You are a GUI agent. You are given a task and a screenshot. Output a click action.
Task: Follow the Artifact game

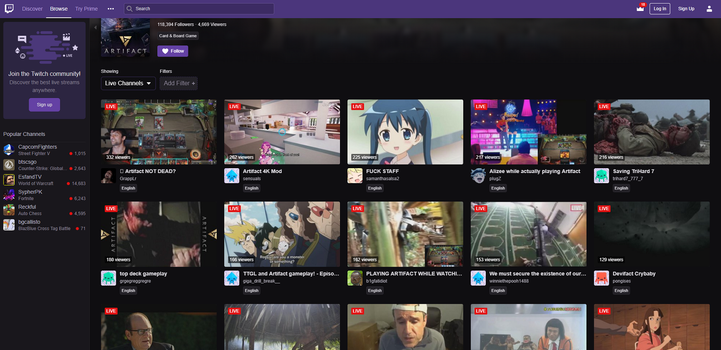173,51
